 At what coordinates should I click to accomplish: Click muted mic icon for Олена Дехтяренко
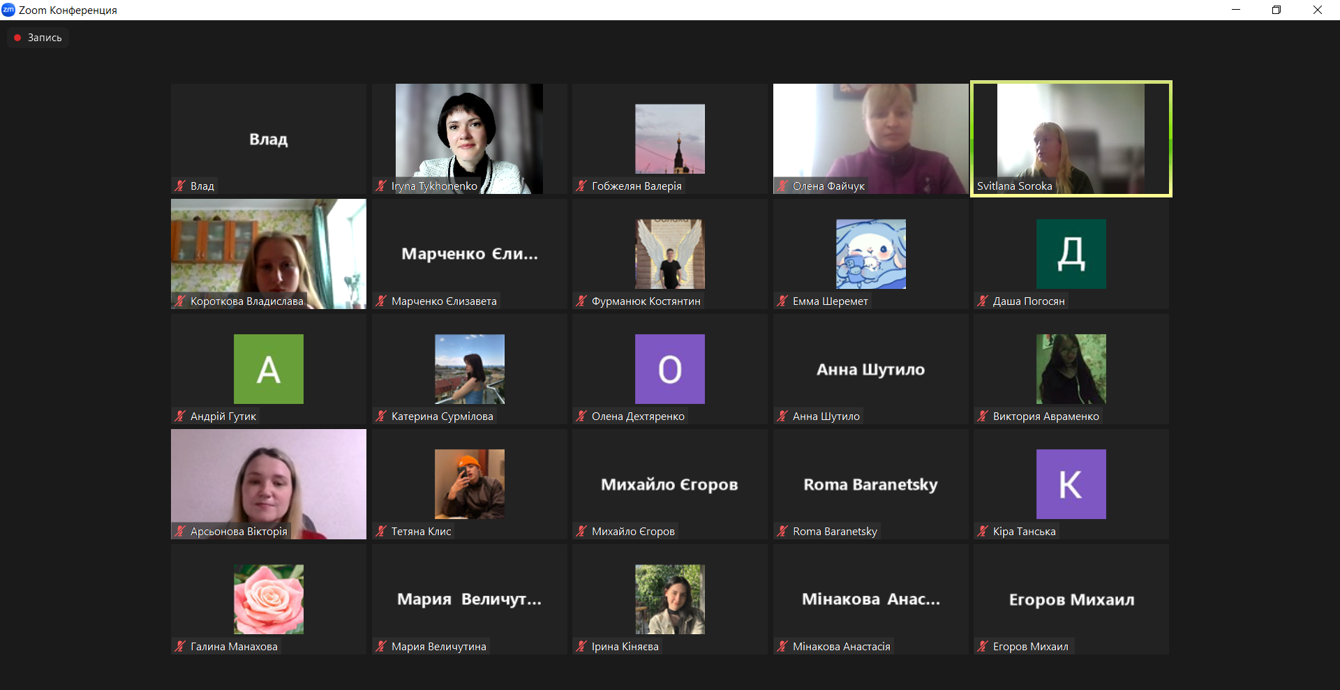click(x=581, y=416)
